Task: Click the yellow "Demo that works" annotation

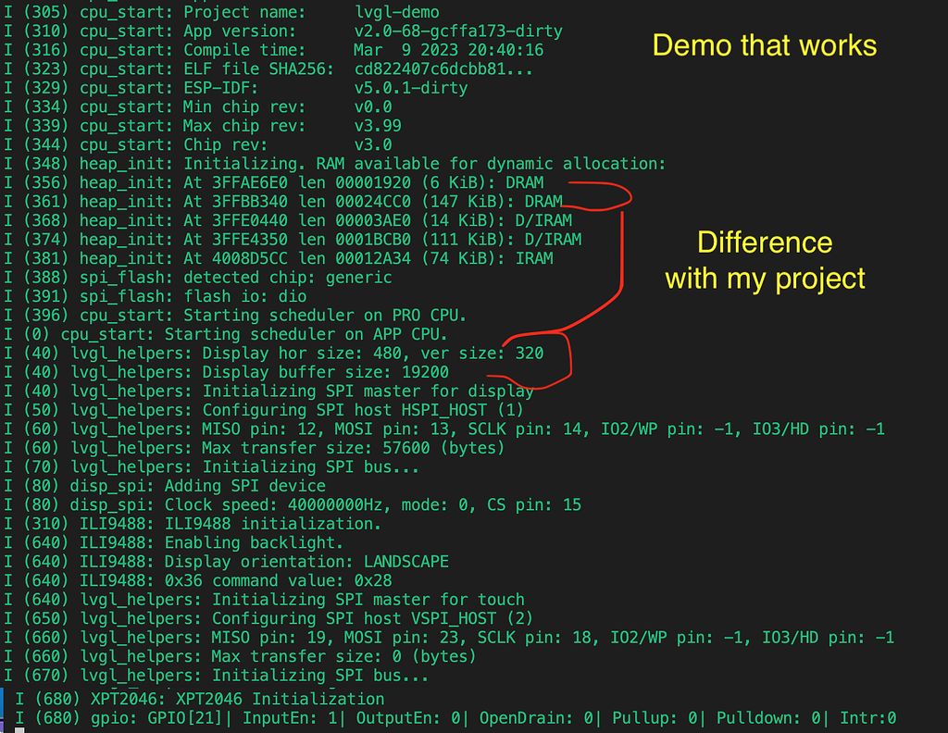Action: coord(764,44)
